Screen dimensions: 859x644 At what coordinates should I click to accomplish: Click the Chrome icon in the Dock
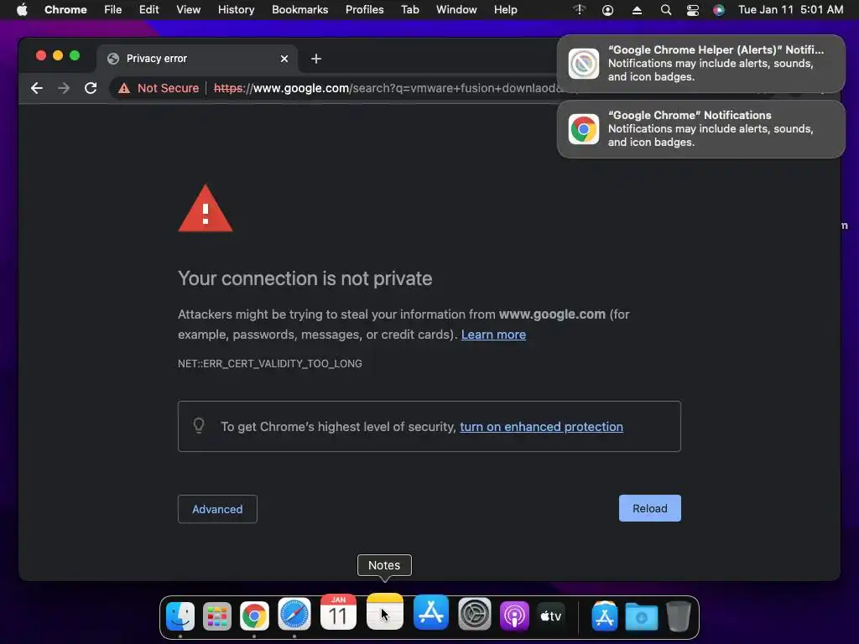(254, 616)
